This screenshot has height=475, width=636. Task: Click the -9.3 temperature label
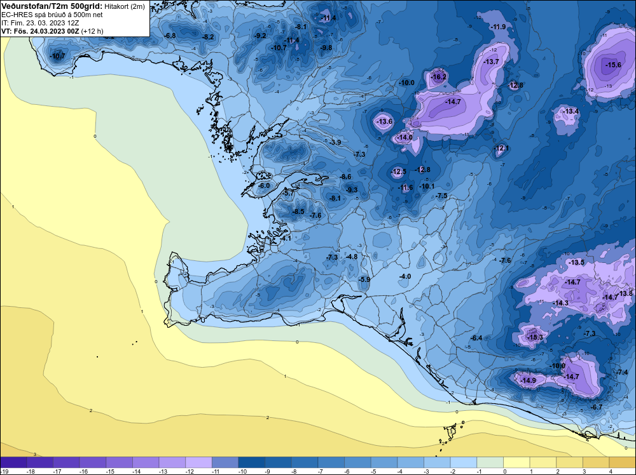[x=352, y=190]
